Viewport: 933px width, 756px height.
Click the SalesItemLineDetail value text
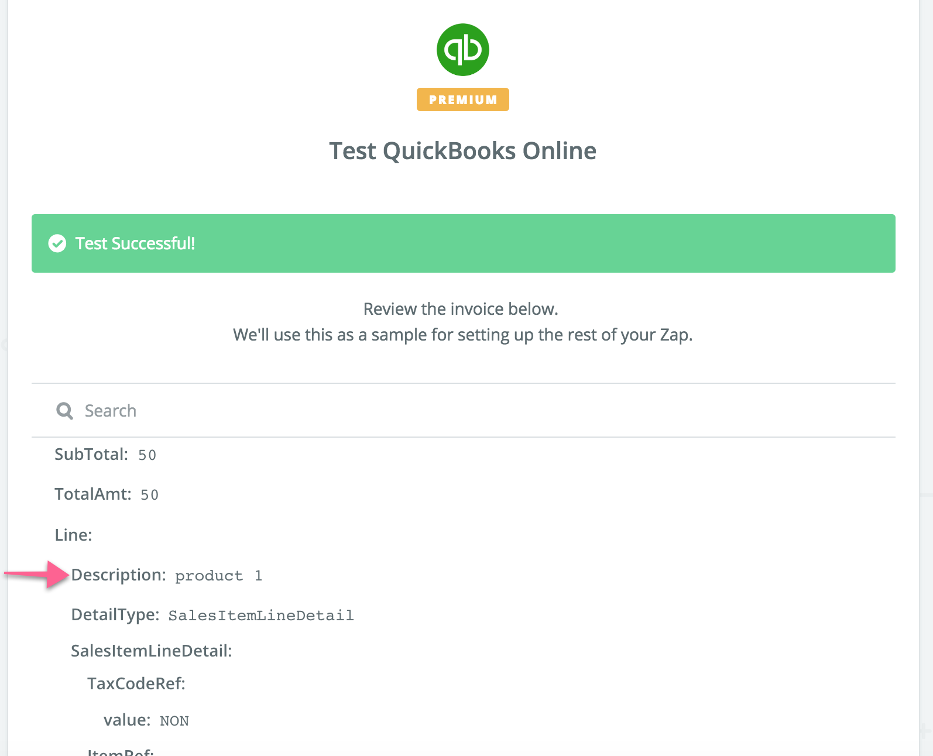coord(261,616)
